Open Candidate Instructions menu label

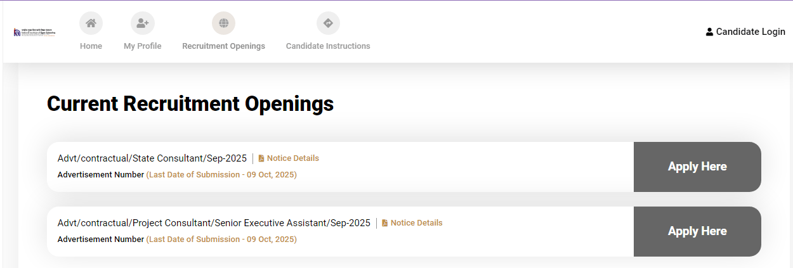coord(328,46)
